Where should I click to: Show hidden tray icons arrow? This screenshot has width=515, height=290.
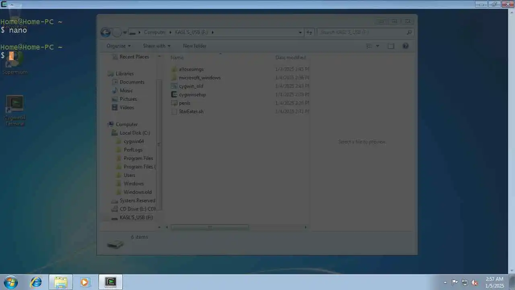point(445,282)
